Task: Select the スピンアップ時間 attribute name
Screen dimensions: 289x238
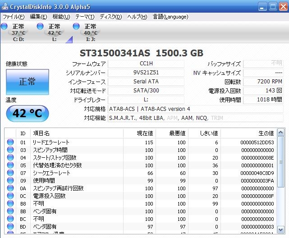Action: [x=50, y=150]
